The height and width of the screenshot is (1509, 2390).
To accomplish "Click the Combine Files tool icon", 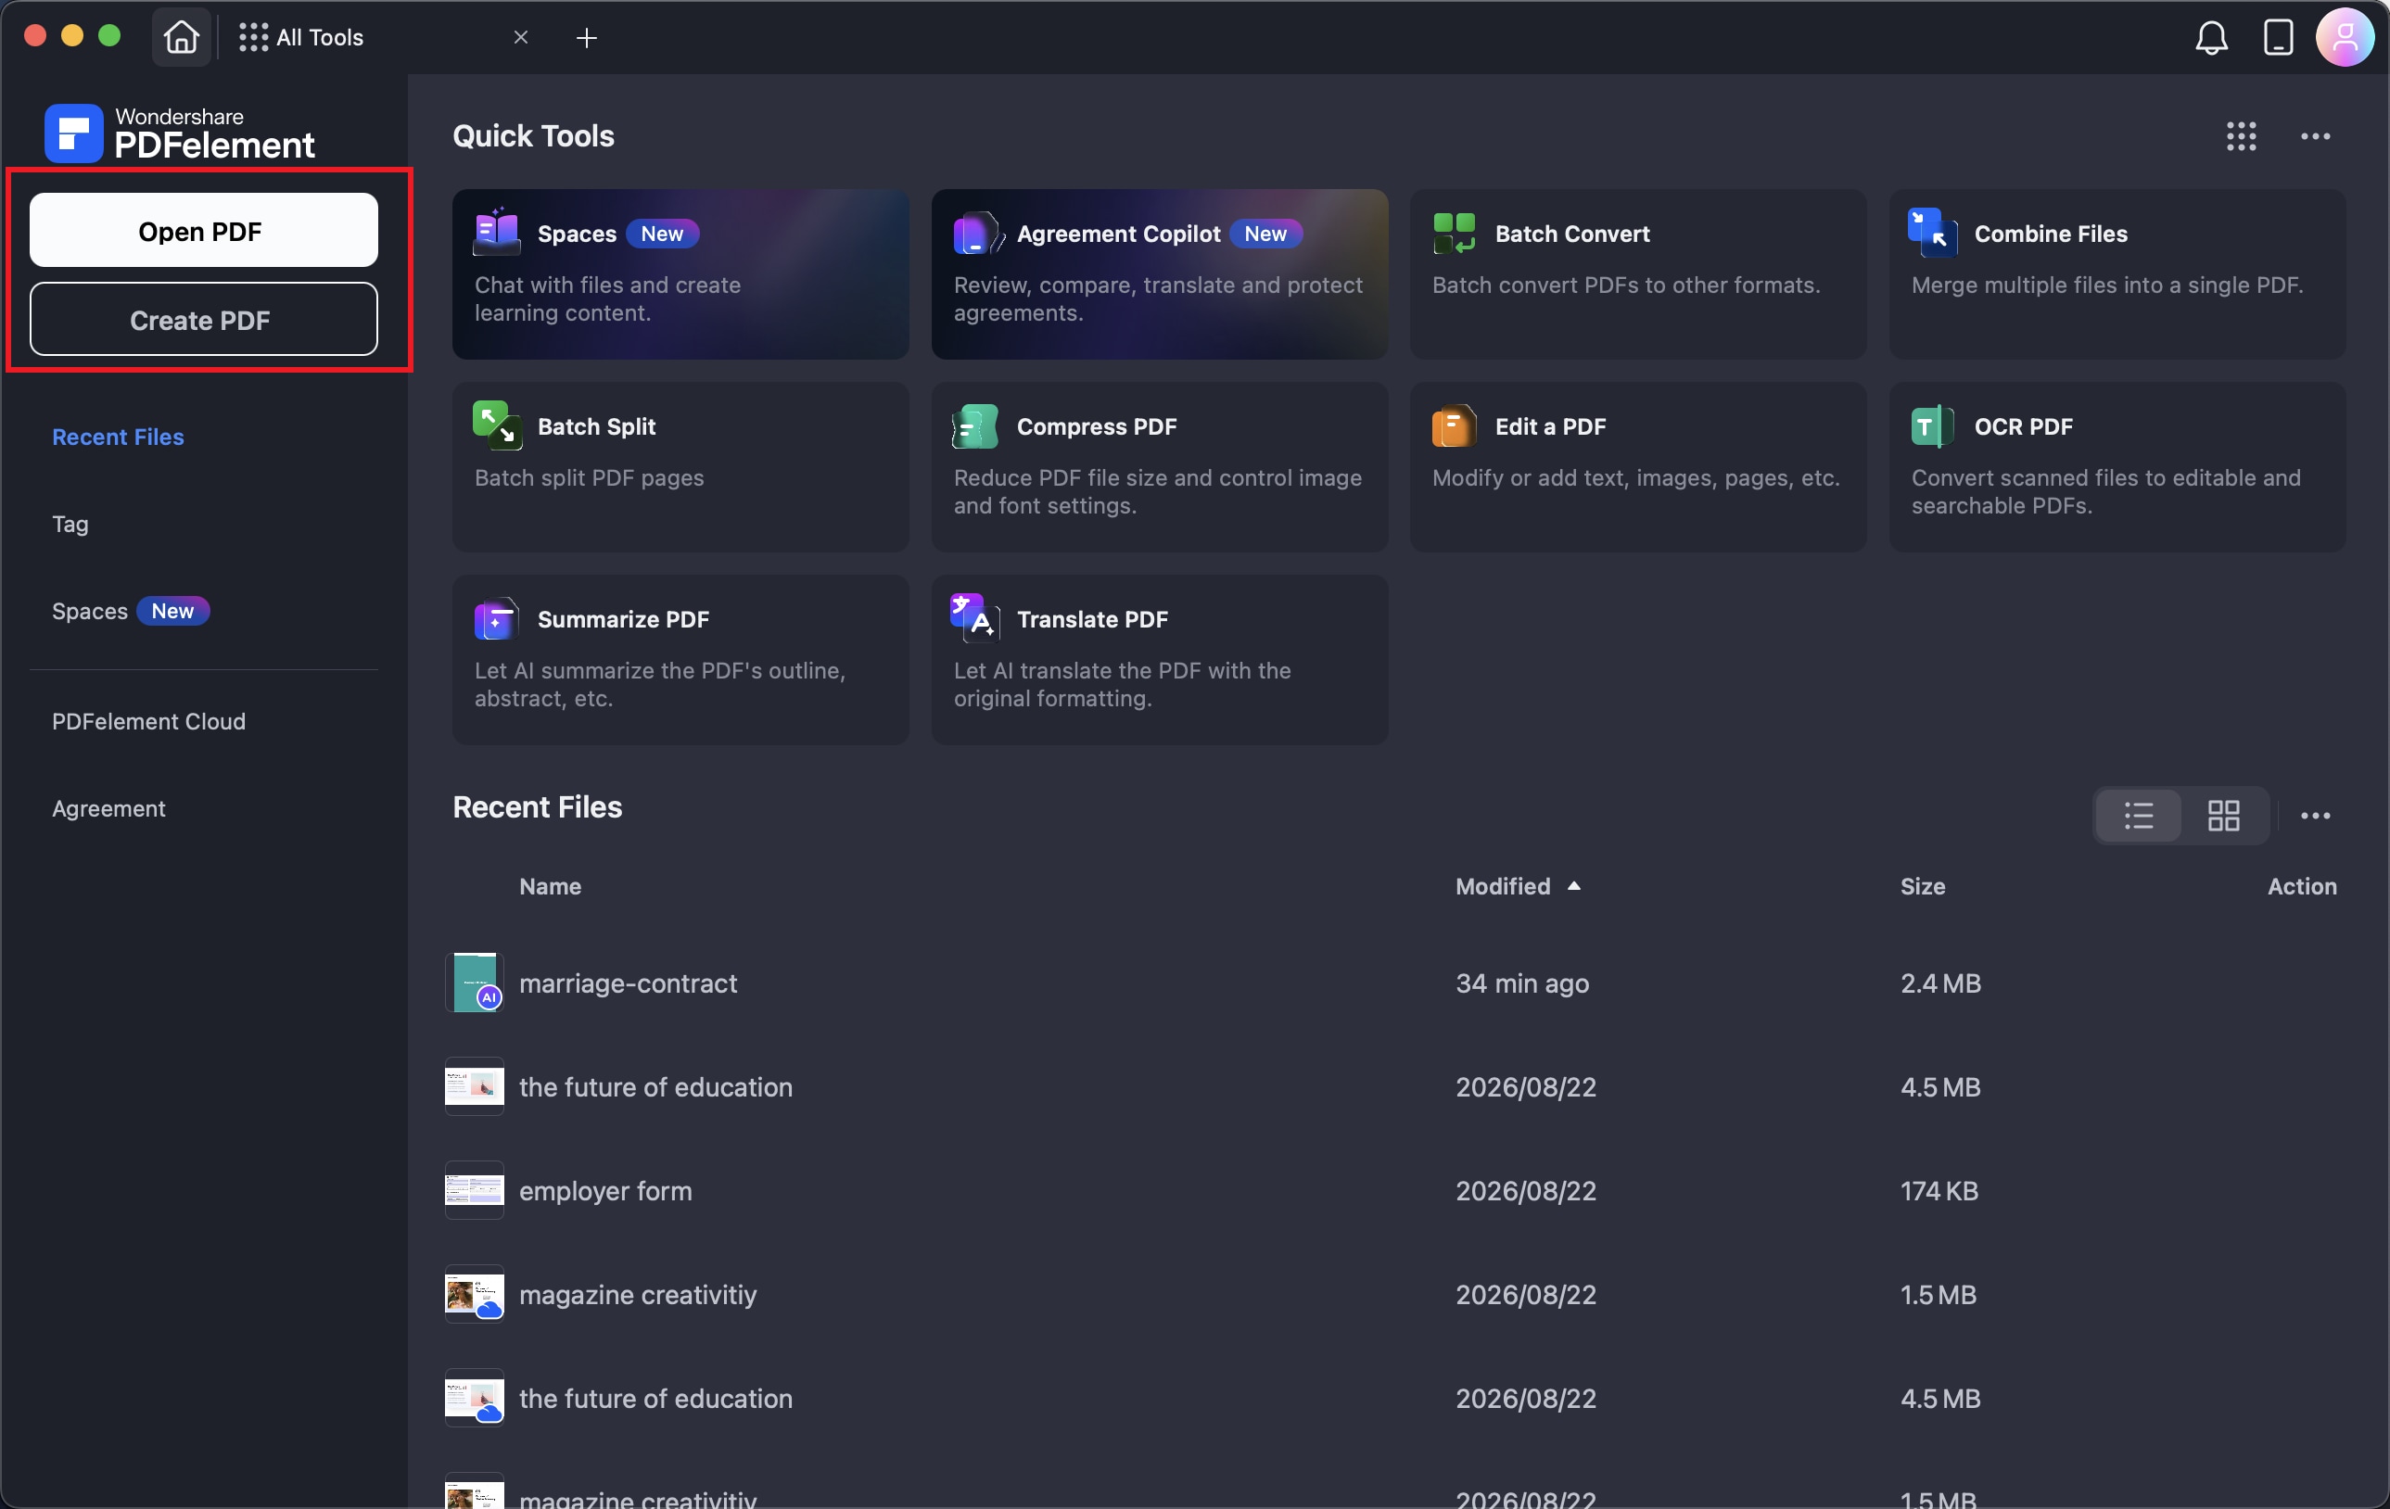I will click(1934, 232).
